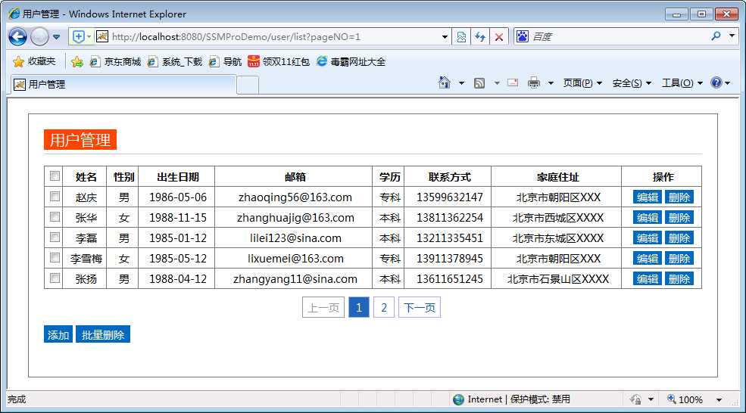The height and width of the screenshot is (413, 746).
Task: Click the read mail icon
Action: tap(513, 82)
